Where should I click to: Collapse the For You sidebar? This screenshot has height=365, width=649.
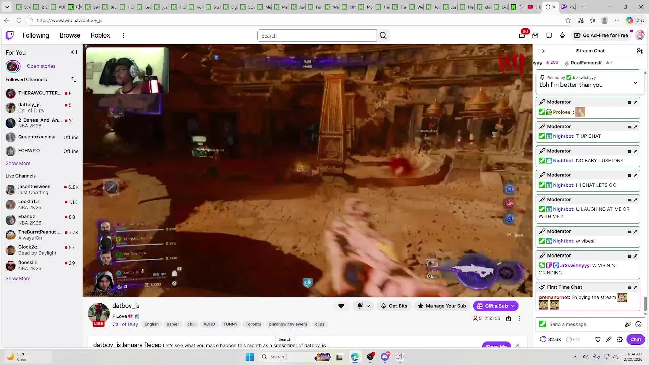[x=74, y=52]
